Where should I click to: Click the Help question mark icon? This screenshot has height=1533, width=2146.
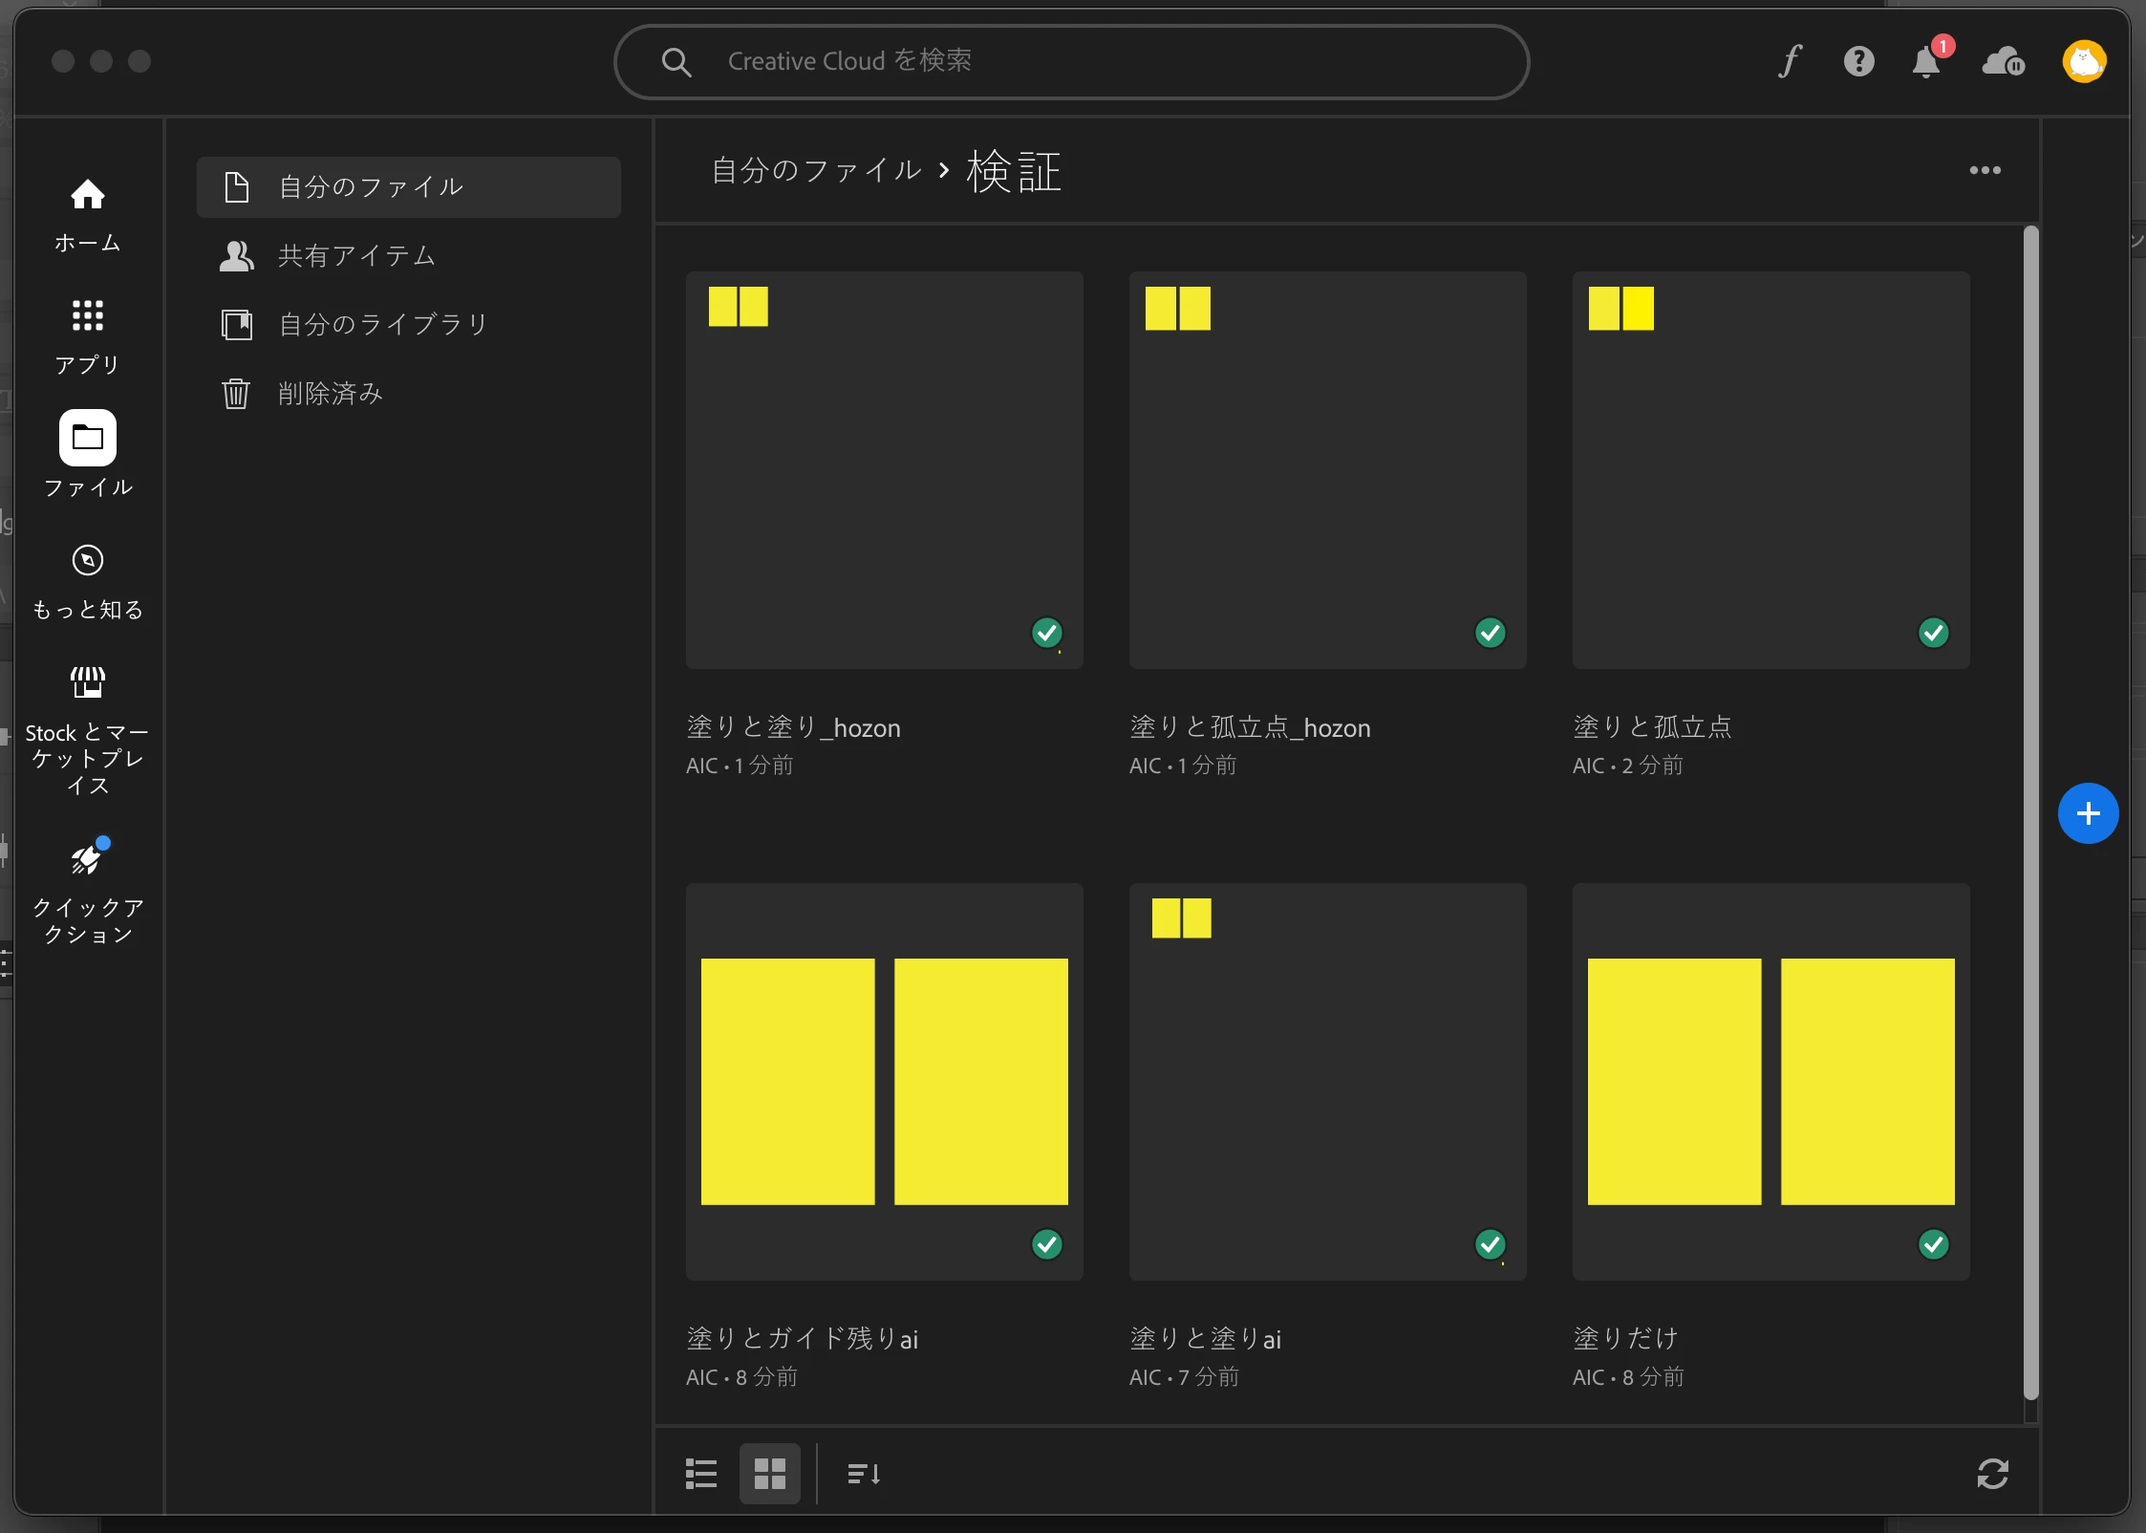pos(1858,62)
